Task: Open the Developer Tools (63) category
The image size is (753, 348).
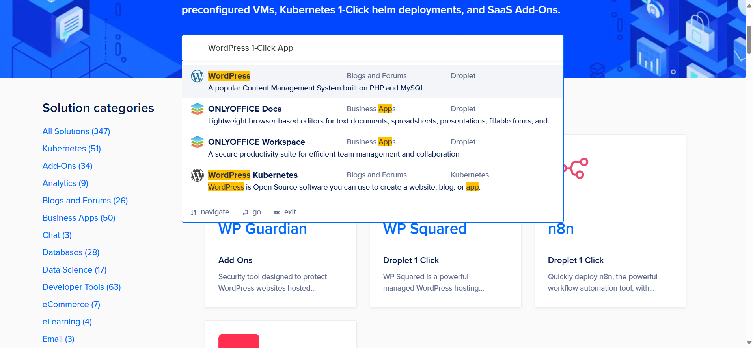Action: coord(82,287)
